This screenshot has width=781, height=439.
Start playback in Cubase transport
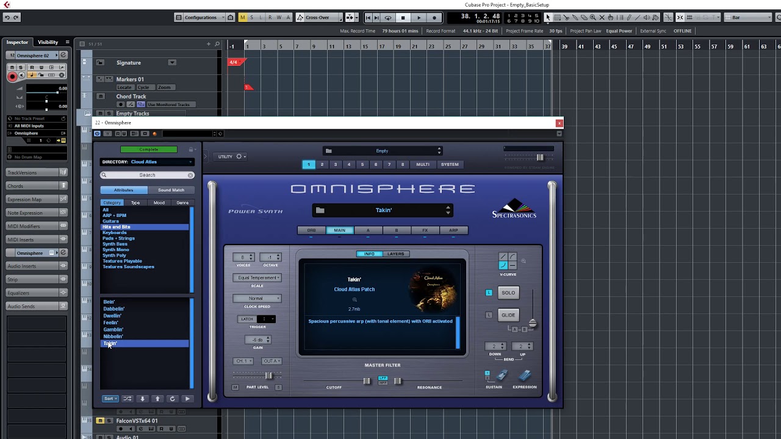tap(419, 18)
